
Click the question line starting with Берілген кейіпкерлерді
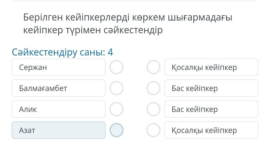[x=128, y=17]
